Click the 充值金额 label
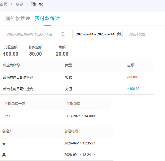The height and width of the screenshot is (161, 165). point(11,47)
